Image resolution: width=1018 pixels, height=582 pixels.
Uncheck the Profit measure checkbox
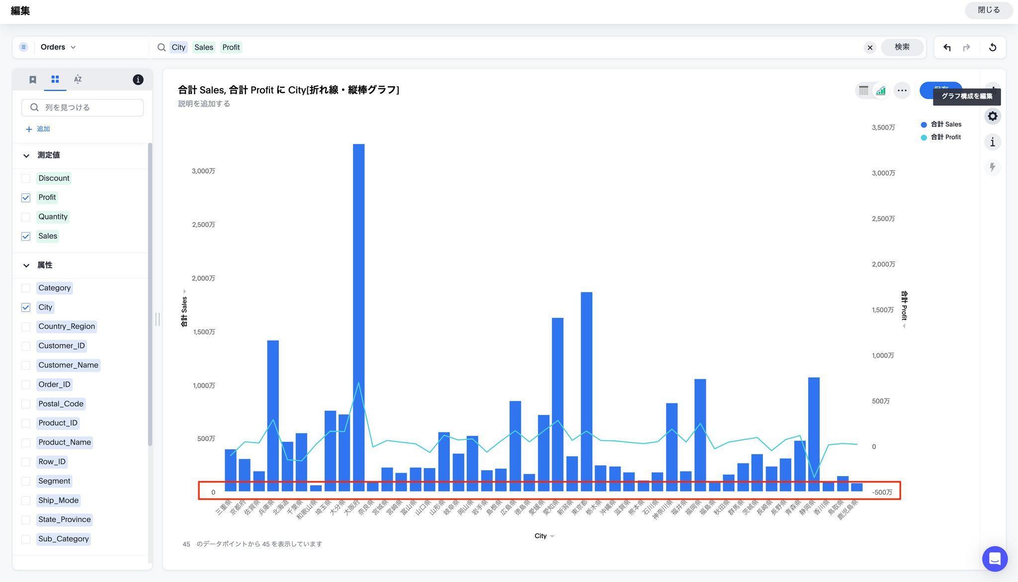pyautogui.click(x=26, y=198)
